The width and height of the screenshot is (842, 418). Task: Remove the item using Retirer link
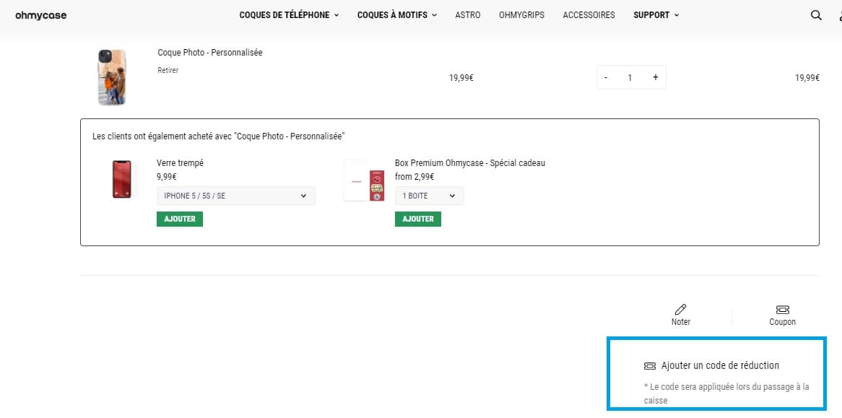[168, 70]
